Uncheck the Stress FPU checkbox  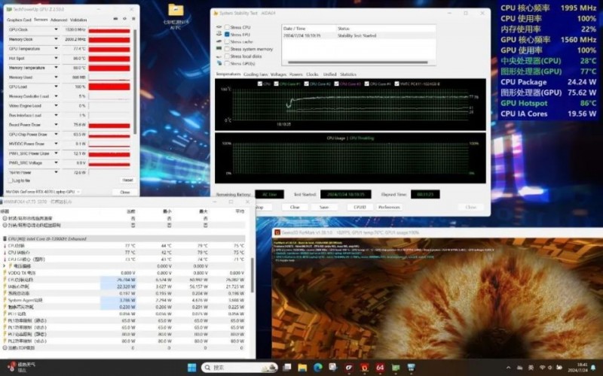point(228,35)
